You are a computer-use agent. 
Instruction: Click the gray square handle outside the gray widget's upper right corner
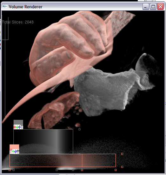click(x=79, y=129)
